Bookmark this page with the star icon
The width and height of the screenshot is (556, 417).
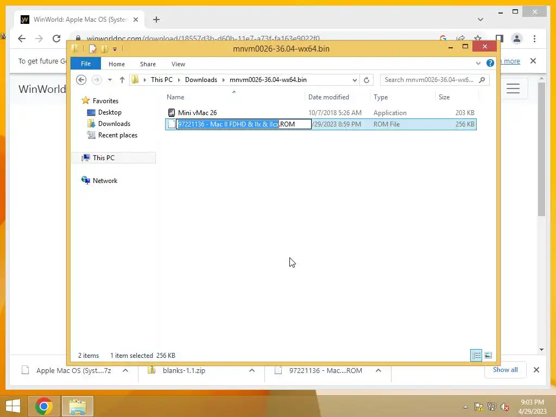(x=478, y=38)
